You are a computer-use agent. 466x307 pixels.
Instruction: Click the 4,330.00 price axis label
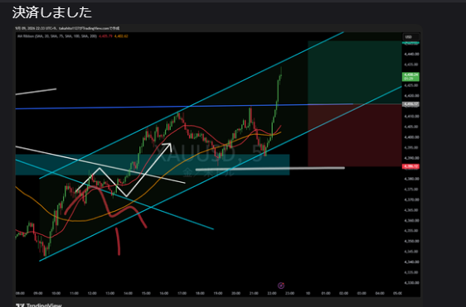point(411,283)
